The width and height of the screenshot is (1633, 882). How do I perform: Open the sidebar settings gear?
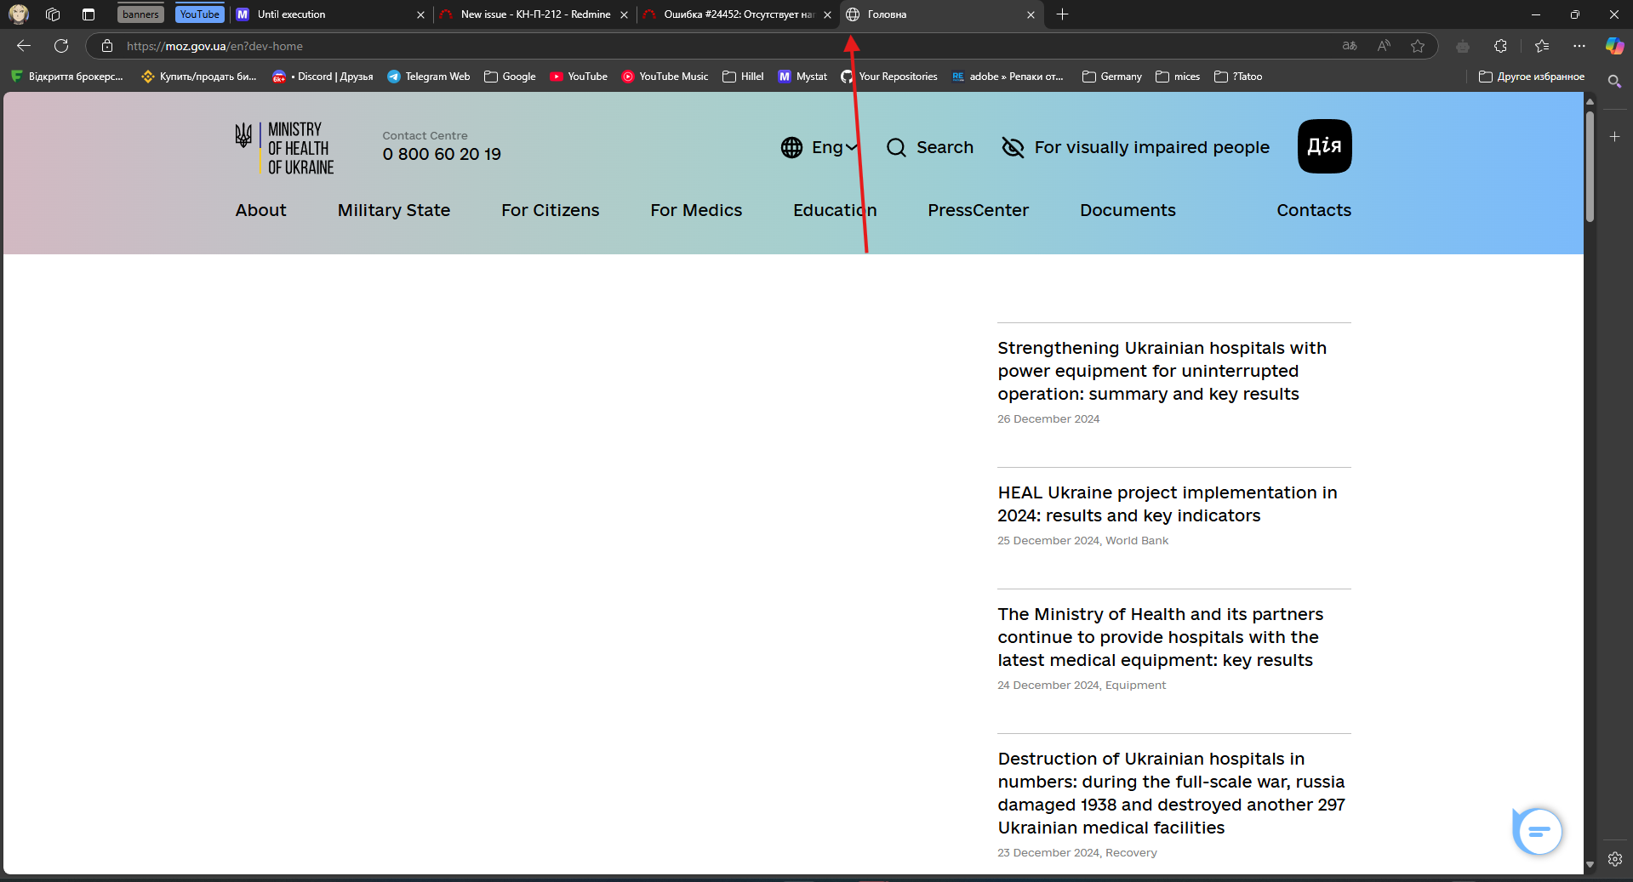(1614, 859)
